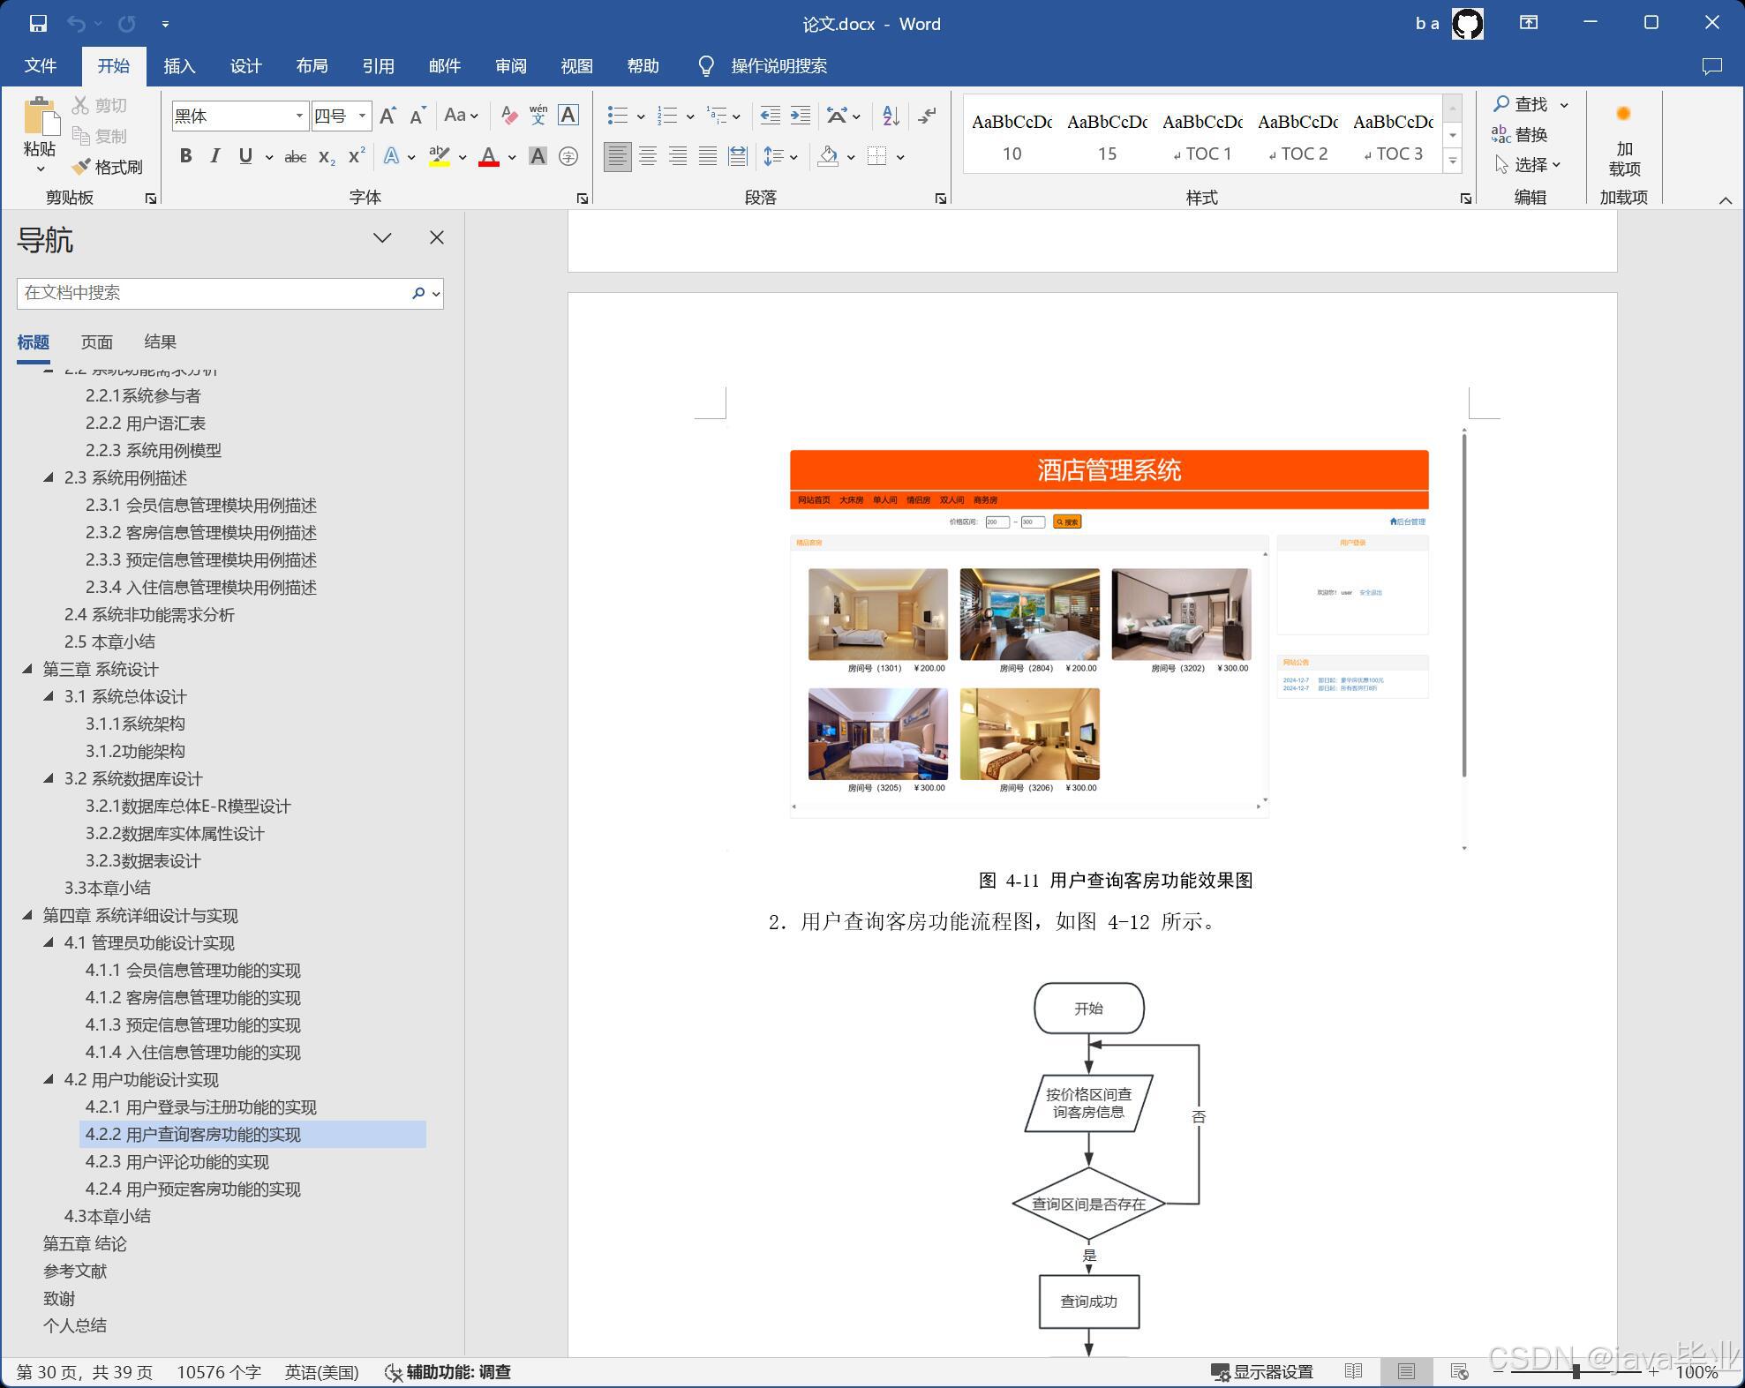Click 显示器设置 in status bar
This screenshot has width=1745, height=1388.
pyautogui.click(x=1261, y=1372)
